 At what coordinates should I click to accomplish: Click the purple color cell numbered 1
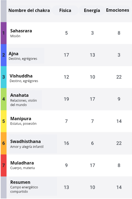coord(4,33)
